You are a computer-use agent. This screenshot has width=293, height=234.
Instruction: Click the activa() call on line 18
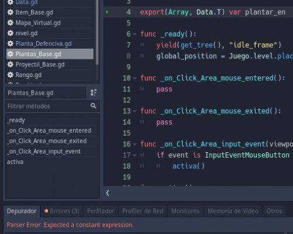point(189,166)
